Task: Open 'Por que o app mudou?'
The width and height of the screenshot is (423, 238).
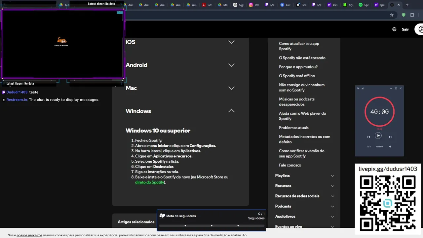Action: coord(298,67)
